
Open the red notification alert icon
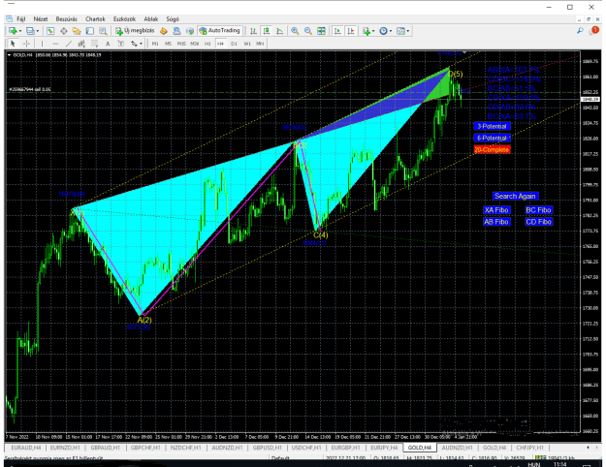coord(594,30)
